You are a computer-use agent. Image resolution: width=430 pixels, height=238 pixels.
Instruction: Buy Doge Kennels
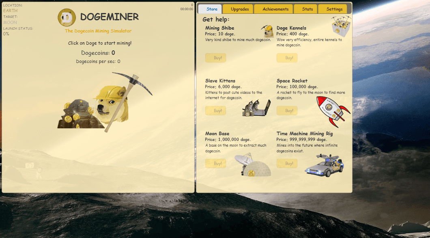pos(287,58)
